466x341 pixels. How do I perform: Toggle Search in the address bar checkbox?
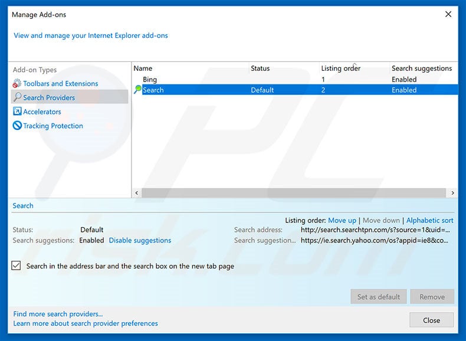point(16,265)
